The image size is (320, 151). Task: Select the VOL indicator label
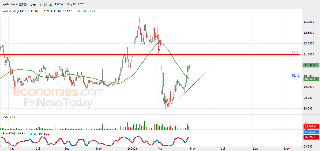5,116
